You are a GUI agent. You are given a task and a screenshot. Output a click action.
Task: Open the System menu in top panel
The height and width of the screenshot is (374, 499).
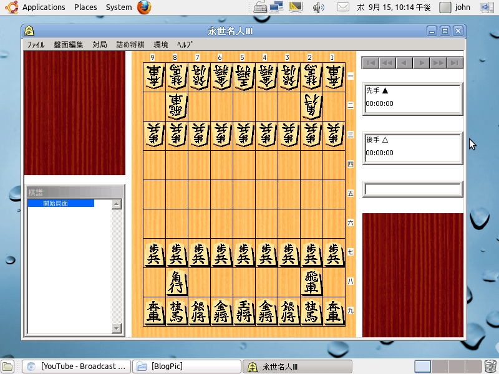[x=119, y=7]
